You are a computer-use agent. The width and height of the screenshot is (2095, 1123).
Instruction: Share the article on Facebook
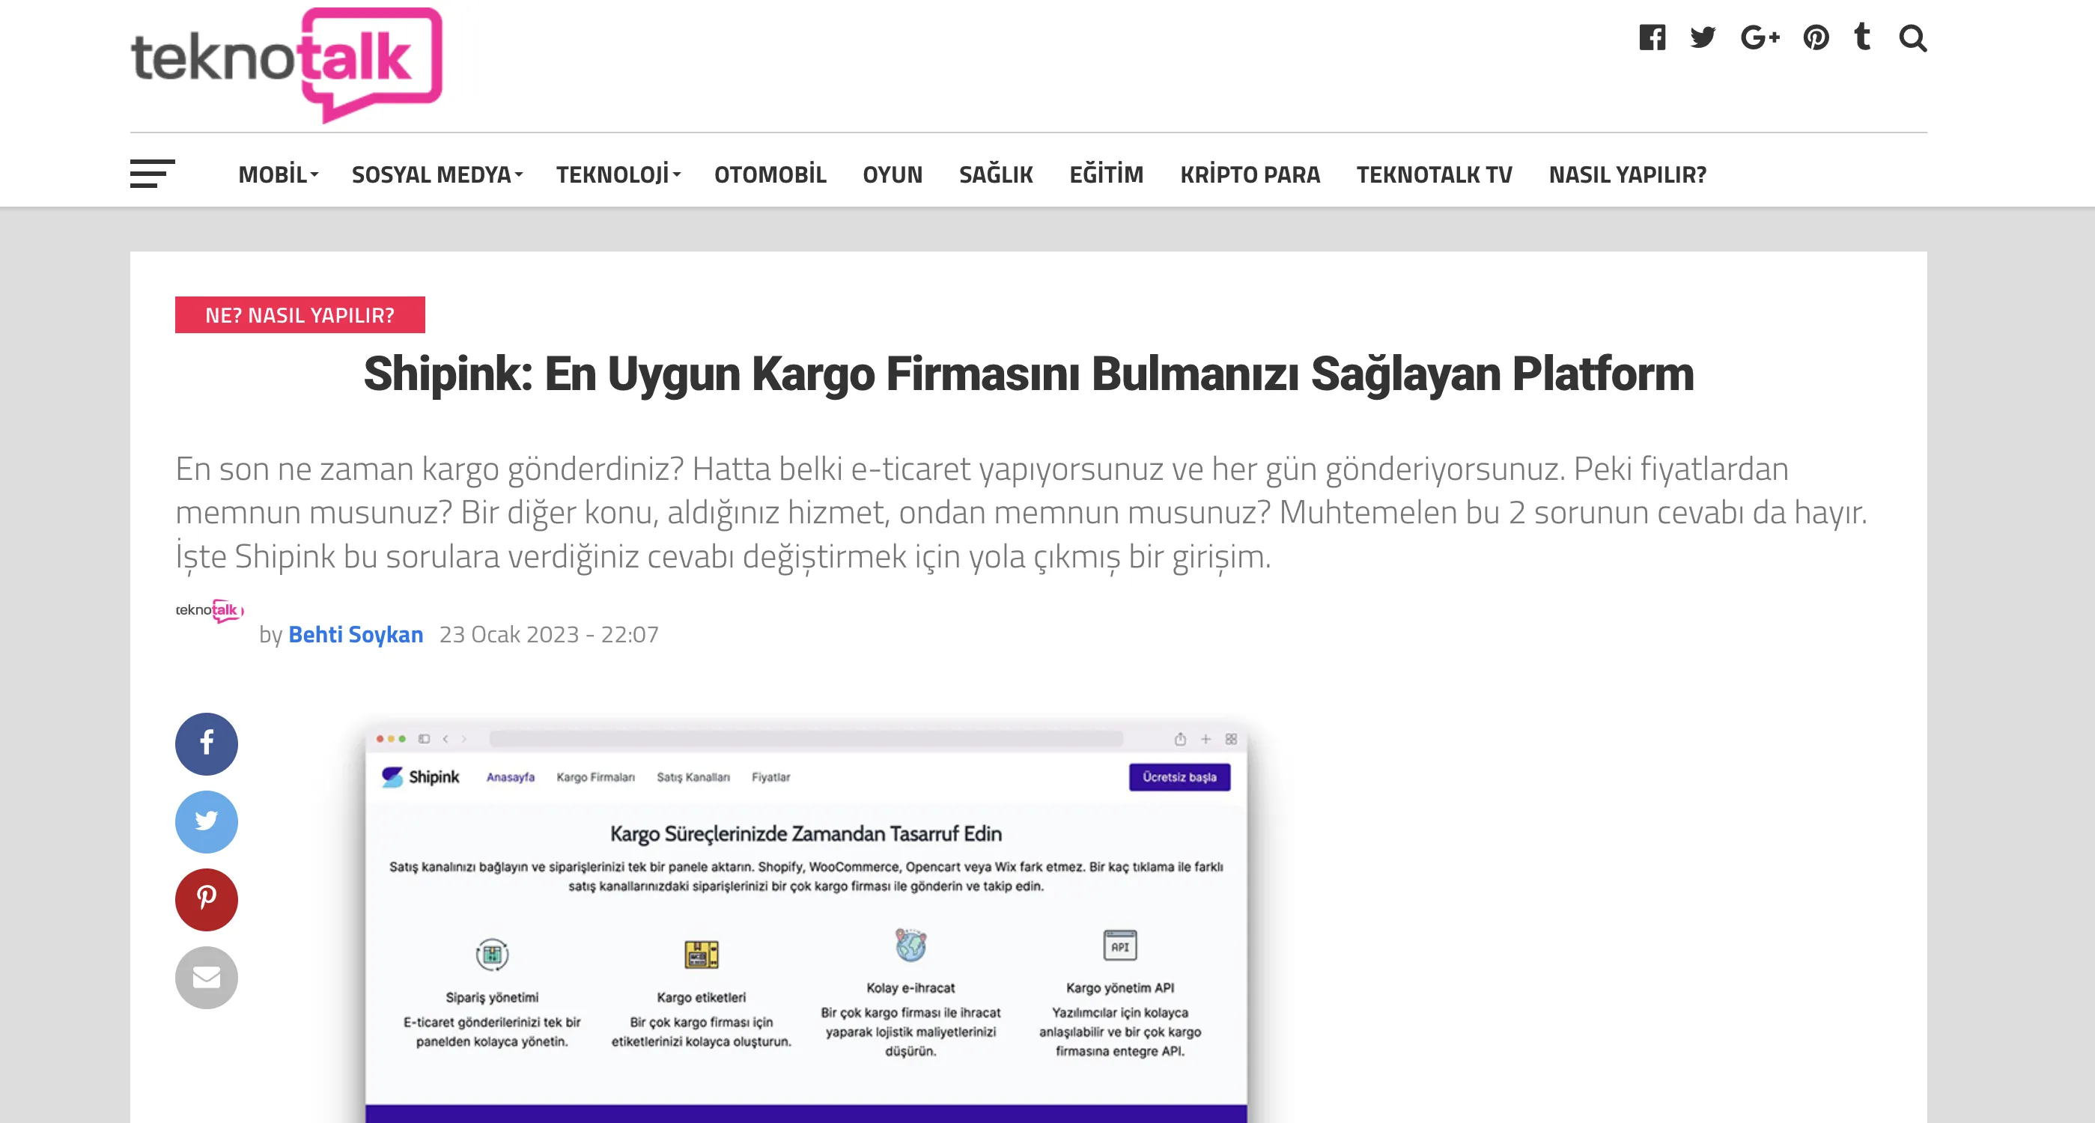tap(206, 743)
